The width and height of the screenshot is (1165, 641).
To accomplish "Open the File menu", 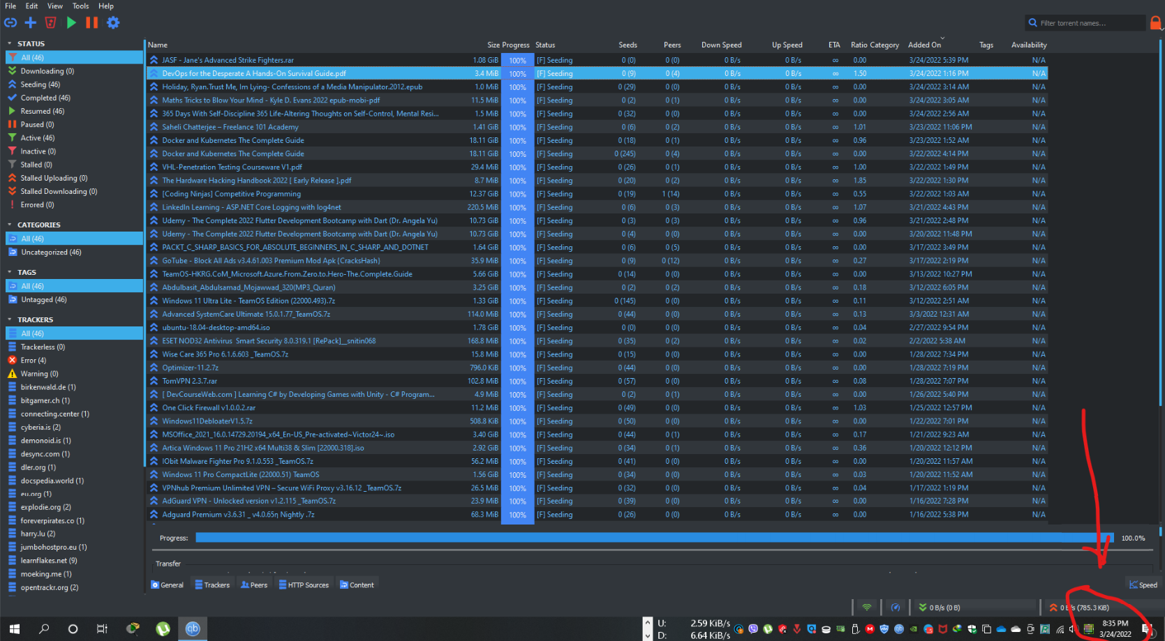I will click(x=10, y=6).
